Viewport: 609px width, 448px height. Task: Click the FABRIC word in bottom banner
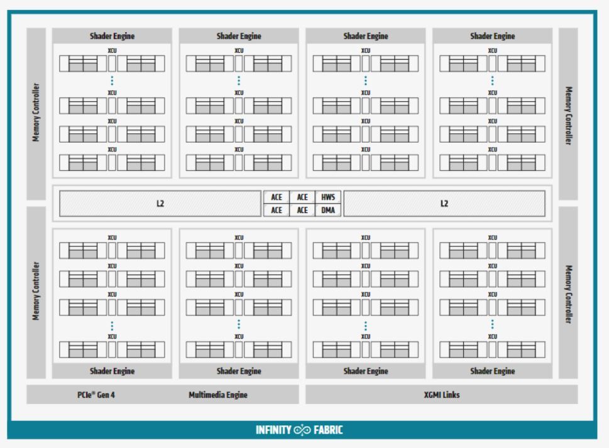pyautogui.click(x=328, y=430)
